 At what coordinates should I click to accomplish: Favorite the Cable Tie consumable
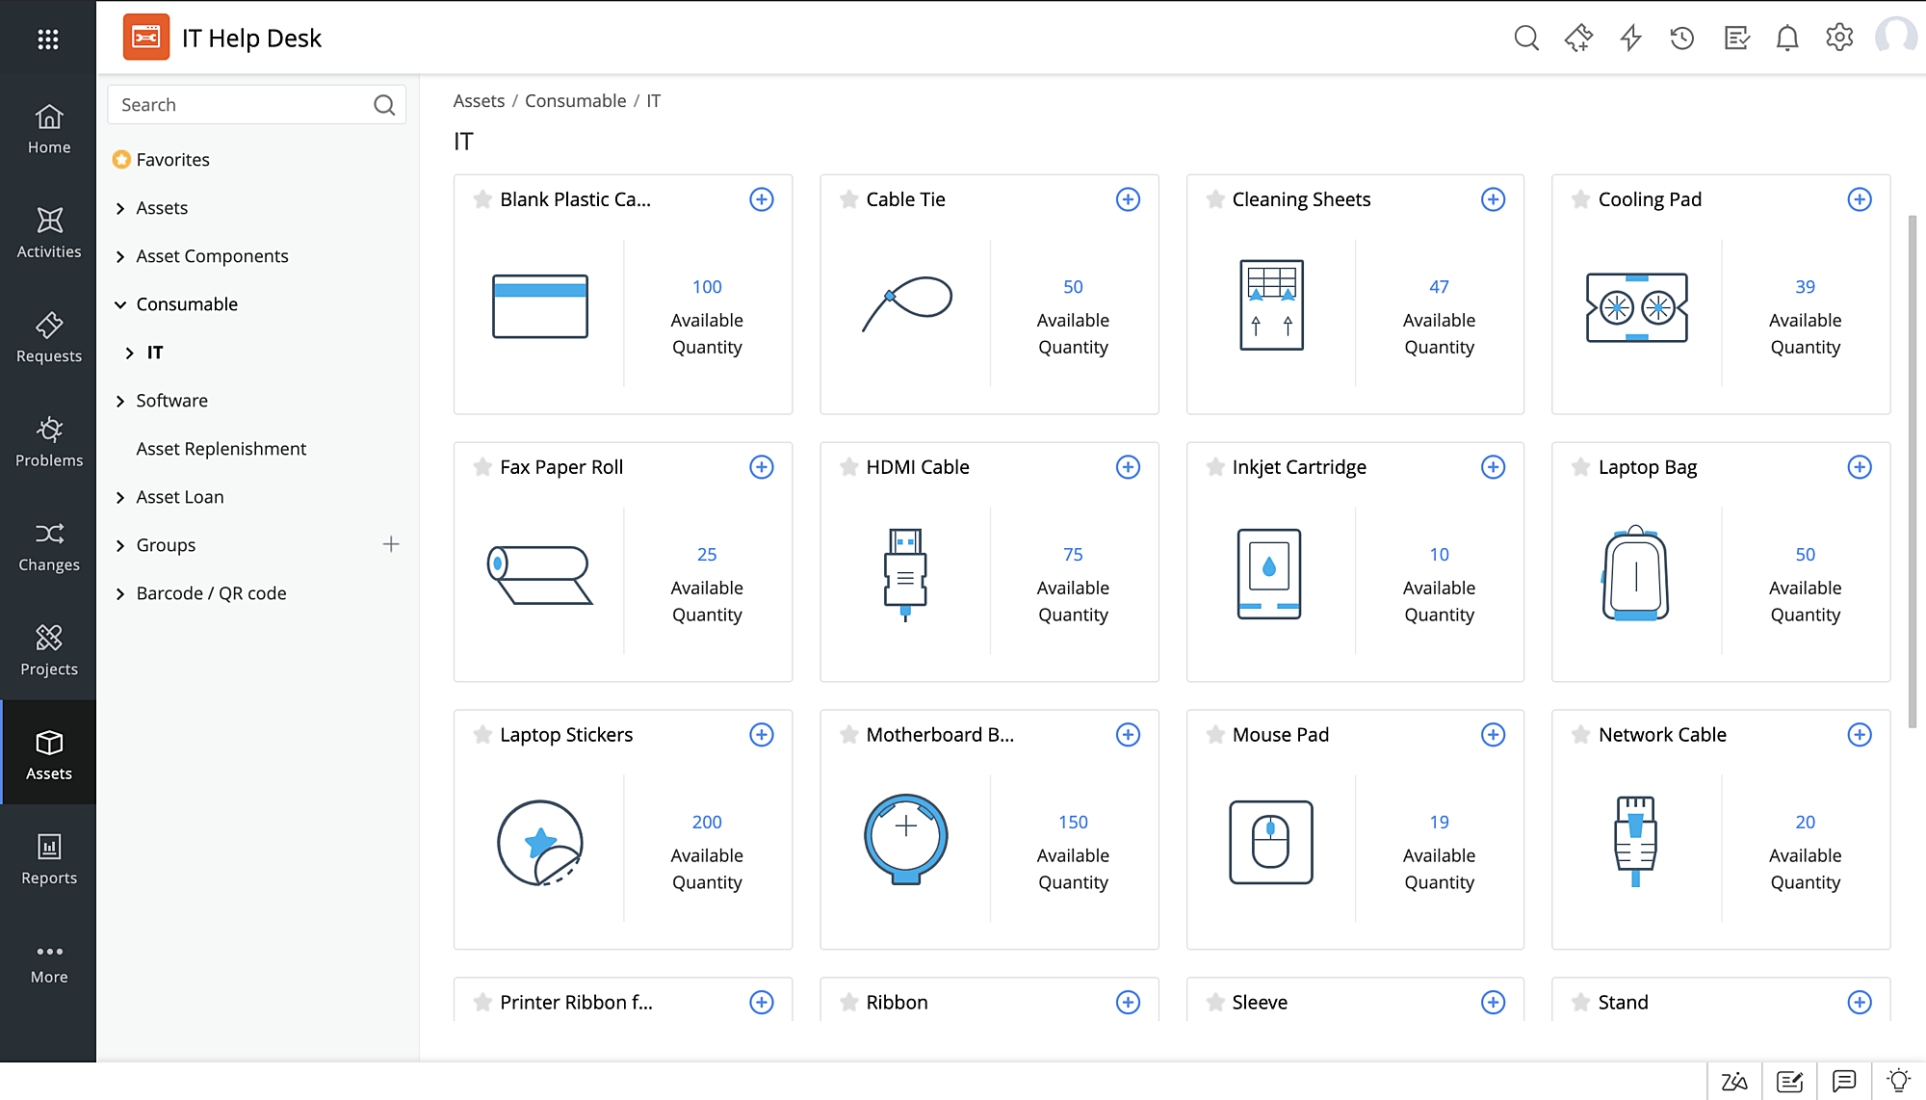click(x=848, y=199)
